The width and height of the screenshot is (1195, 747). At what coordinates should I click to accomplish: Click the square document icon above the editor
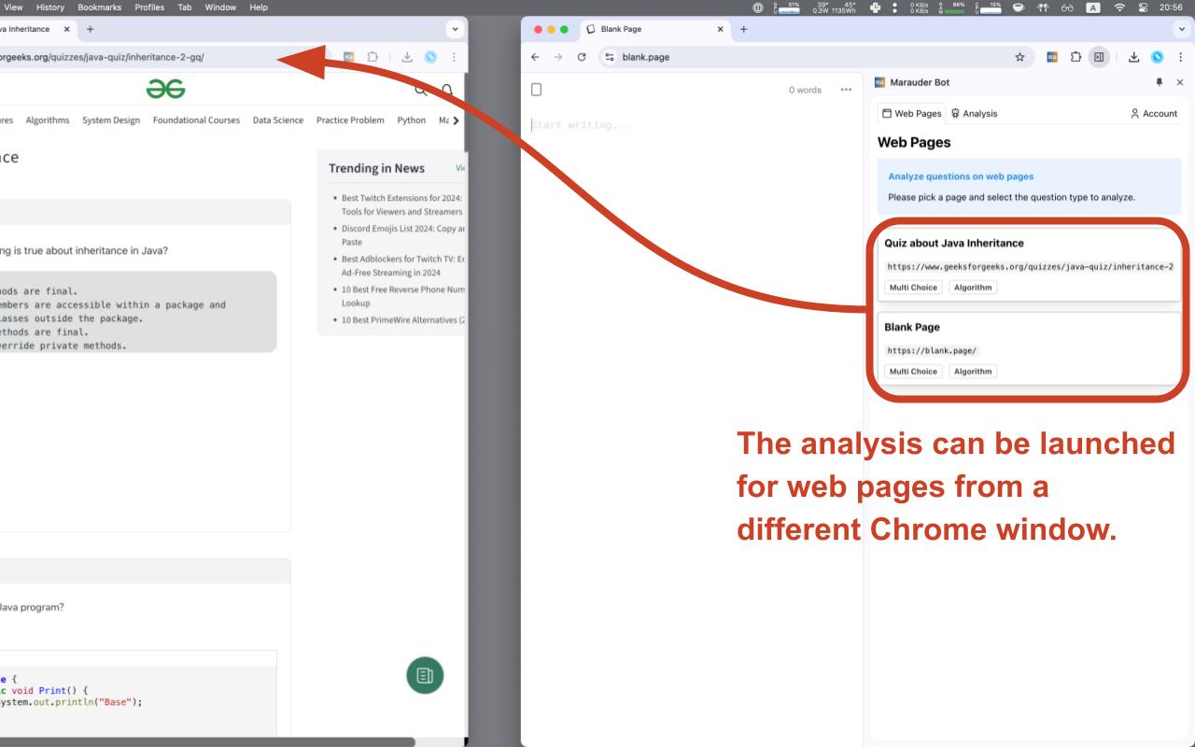[536, 90]
